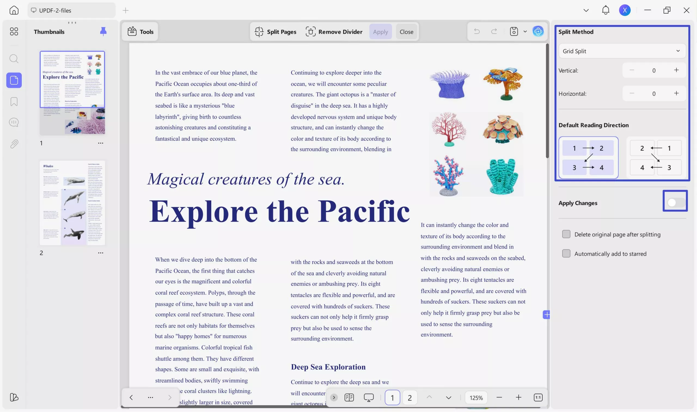Open the UPDF AI assistant icon
697x412 pixels.
click(x=538, y=31)
